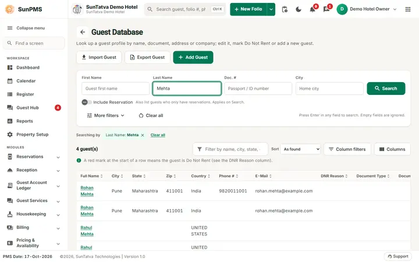Click Import Guest button
Viewport: 419px width, 262px height.
click(x=99, y=58)
